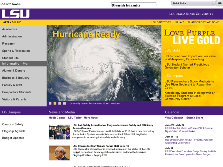Open Hot Summer Nights Jazz Concert event

pyautogui.click(x=189, y=130)
